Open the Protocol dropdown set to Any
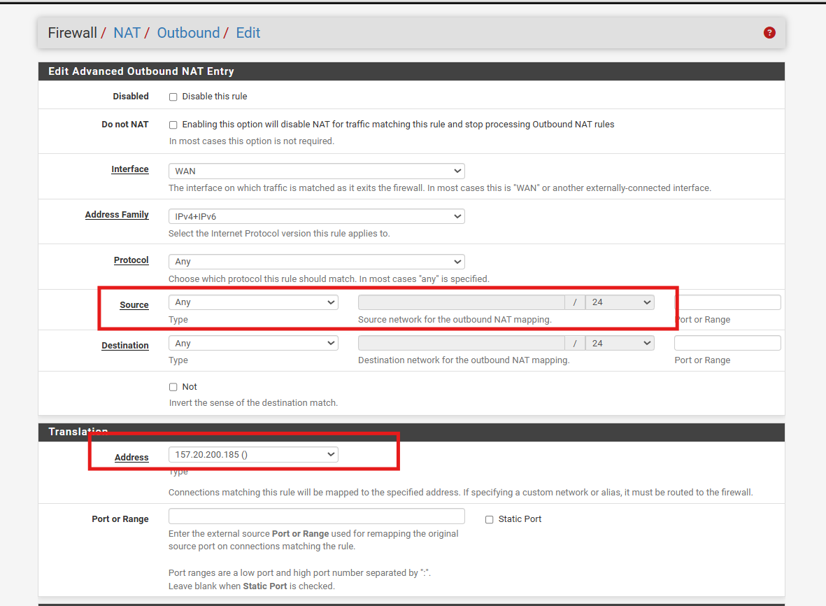The width and height of the screenshot is (826, 606). click(316, 262)
